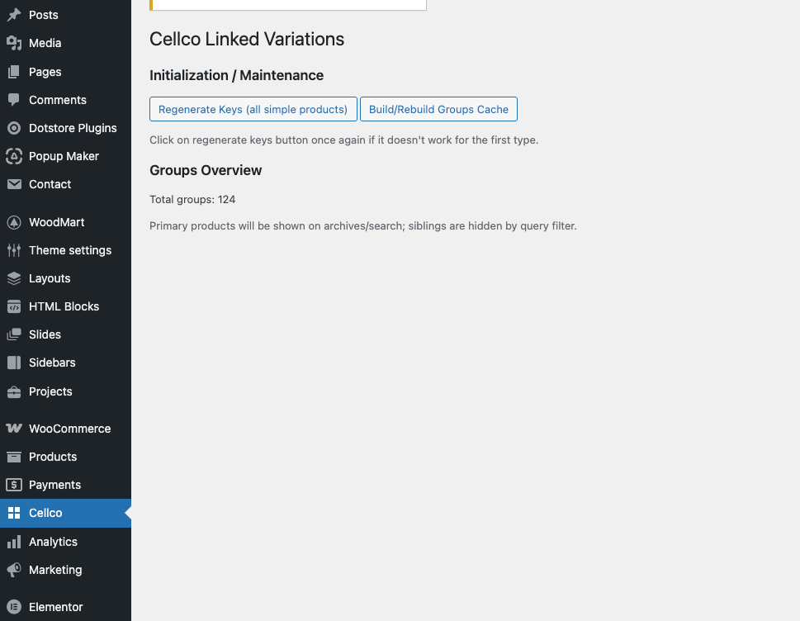Image resolution: width=800 pixels, height=621 pixels.
Task: Navigate to the Slides menu item
Action: [66, 334]
